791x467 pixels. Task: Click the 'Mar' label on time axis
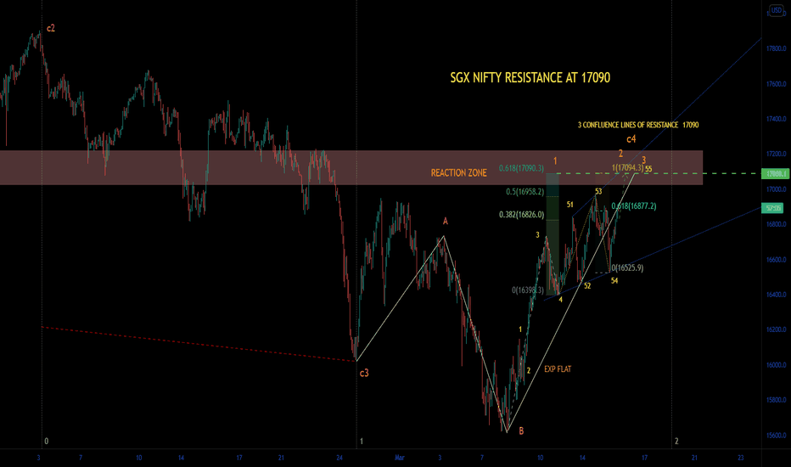coord(400,458)
